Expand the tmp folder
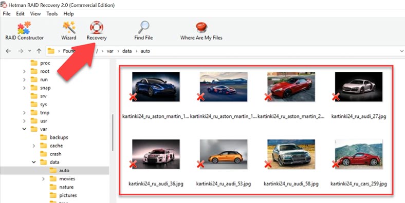The height and width of the screenshot is (203, 405). click(24, 113)
